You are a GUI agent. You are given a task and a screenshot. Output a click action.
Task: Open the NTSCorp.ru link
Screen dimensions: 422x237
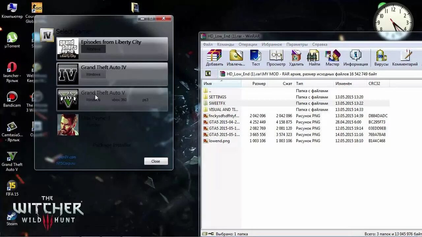(x=66, y=163)
